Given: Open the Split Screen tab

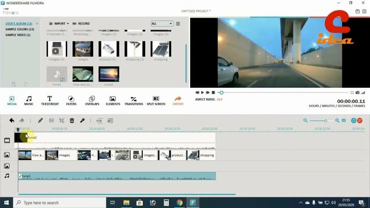Looking at the screenshot, I should (x=156, y=101).
